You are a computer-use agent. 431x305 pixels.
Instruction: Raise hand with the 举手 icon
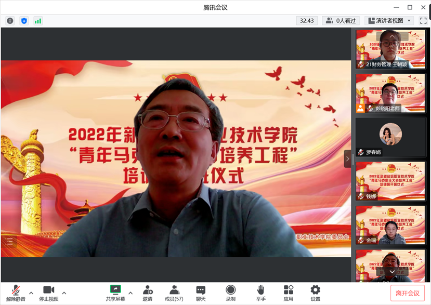click(260, 293)
